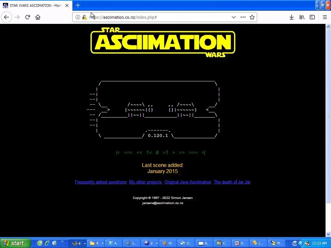
Task: Open the folder group taskbar button
Action: tap(96, 243)
